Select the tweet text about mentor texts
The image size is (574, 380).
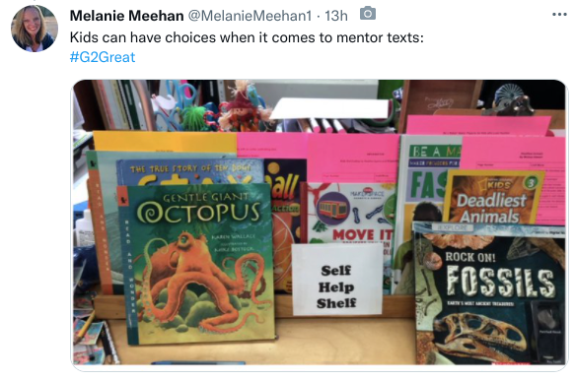tap(247, 37)
